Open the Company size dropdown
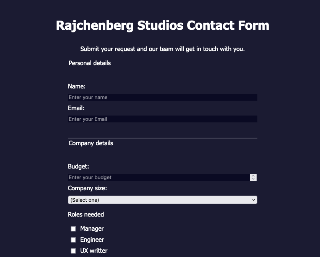 point(162,200)
